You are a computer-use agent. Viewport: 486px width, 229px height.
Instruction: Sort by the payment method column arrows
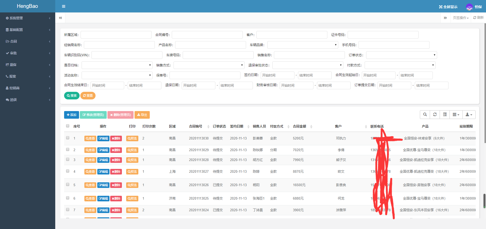288,127
